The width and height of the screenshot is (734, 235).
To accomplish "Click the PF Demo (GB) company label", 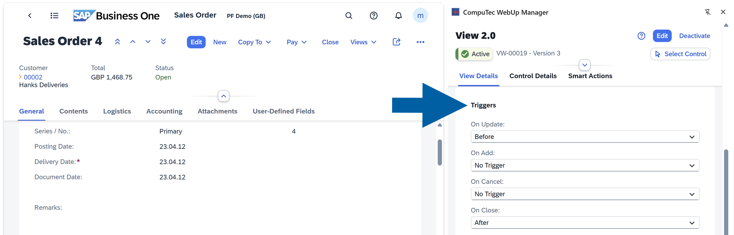I will coord(246,16).
